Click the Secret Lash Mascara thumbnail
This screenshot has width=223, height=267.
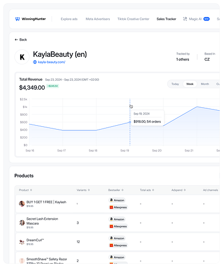click(22, 222)
